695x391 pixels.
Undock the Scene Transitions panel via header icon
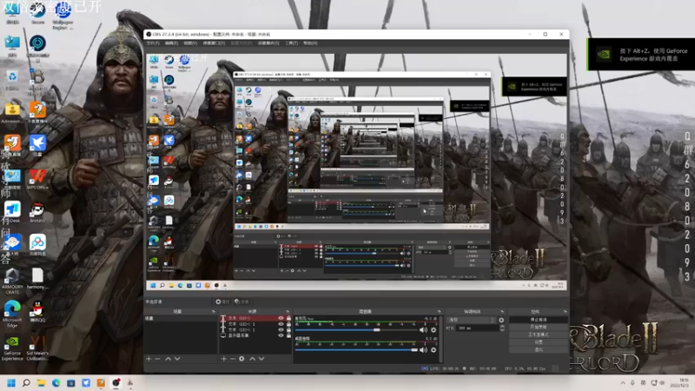[502, 312]
